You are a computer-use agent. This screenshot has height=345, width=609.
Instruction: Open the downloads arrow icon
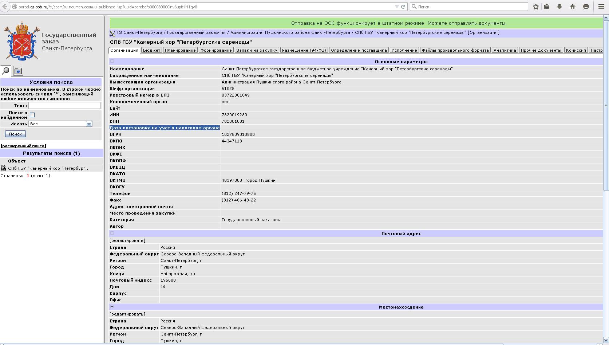coord(559,7)
